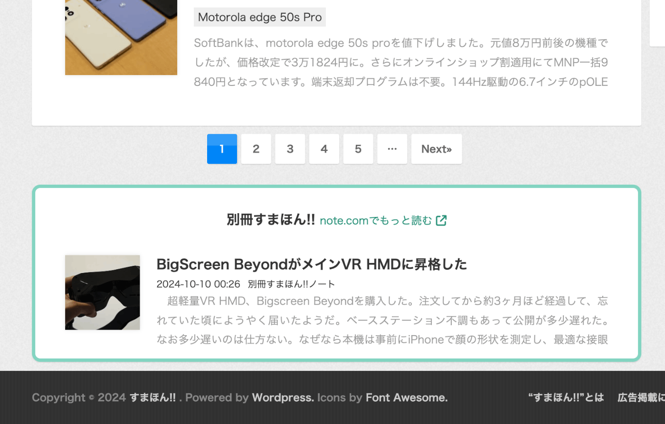
Task: Click the date 2024-10-10 00:26
Action: click(199, 284)
